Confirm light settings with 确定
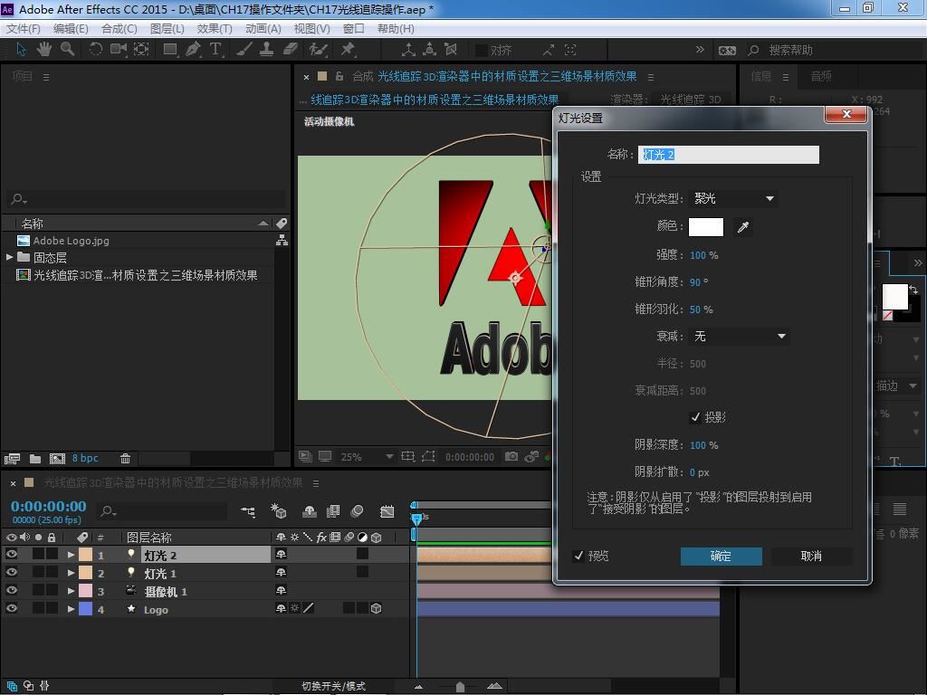The height and width of the screenshot is (695, 927). [721, 557]
